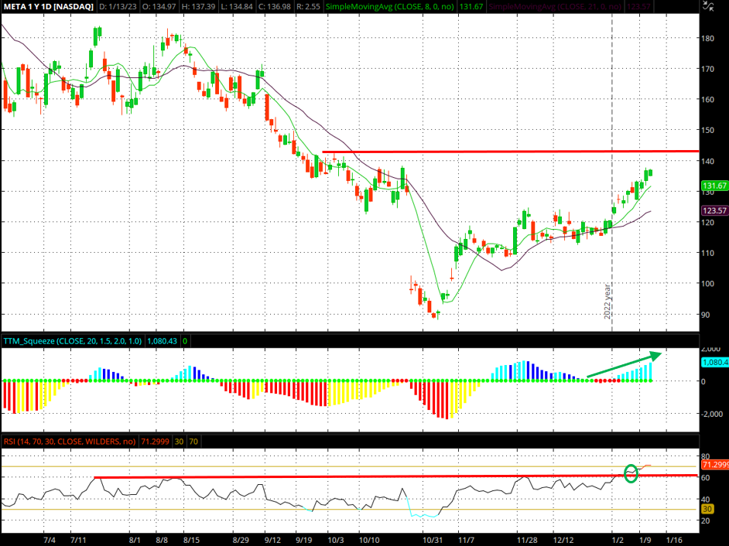Open the RSI (14, 70, 30, CLOSE, WILDERS, no) label
The width and height of the screenshot is (729, 546).
70,442
